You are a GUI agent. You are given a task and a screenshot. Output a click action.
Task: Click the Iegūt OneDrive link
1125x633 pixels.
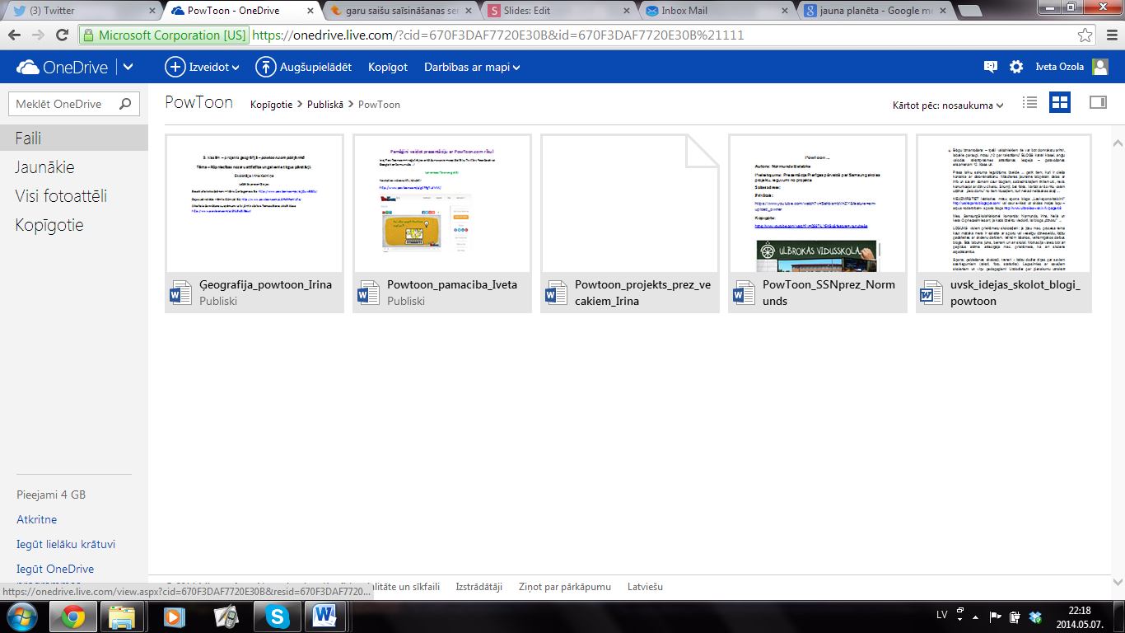(55, 569)
